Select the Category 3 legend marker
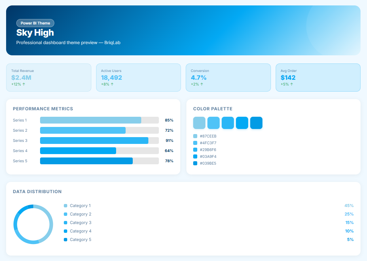 coord(66,223)
